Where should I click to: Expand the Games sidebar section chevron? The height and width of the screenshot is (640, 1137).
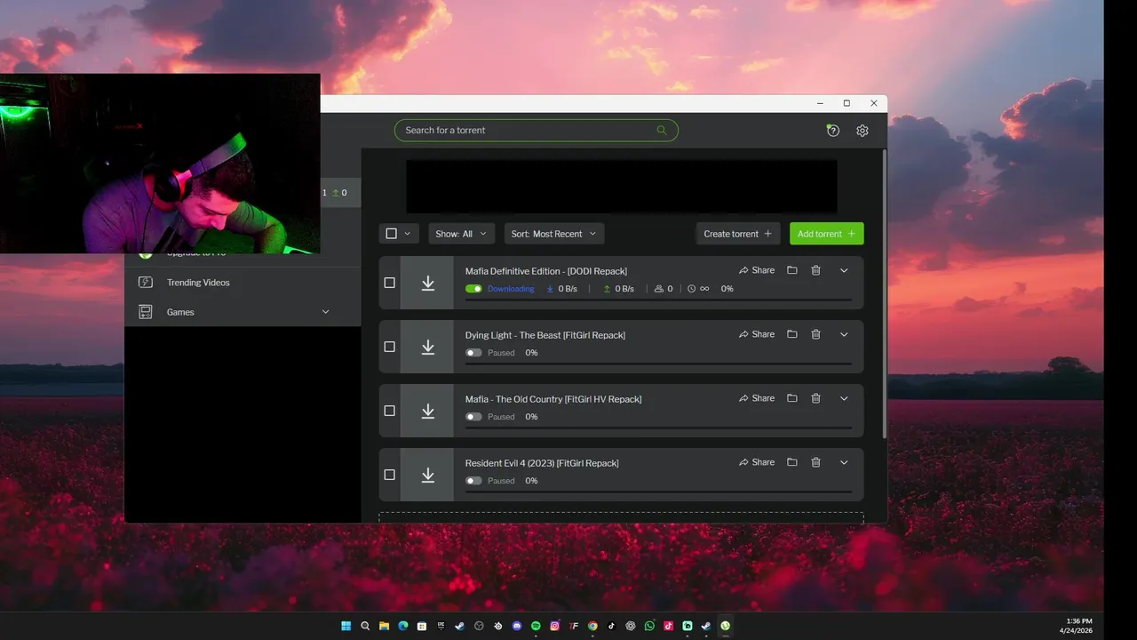point(325,312)
